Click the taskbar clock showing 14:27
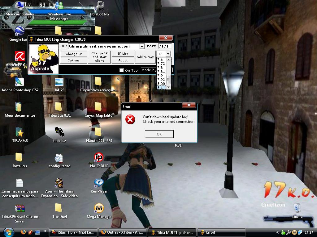The width and height of the screenshot is (317, 237). tap(309, 232)
